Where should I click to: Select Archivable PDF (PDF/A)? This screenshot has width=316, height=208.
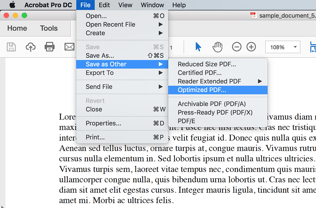pyautogui.click(x=218, y=104)
